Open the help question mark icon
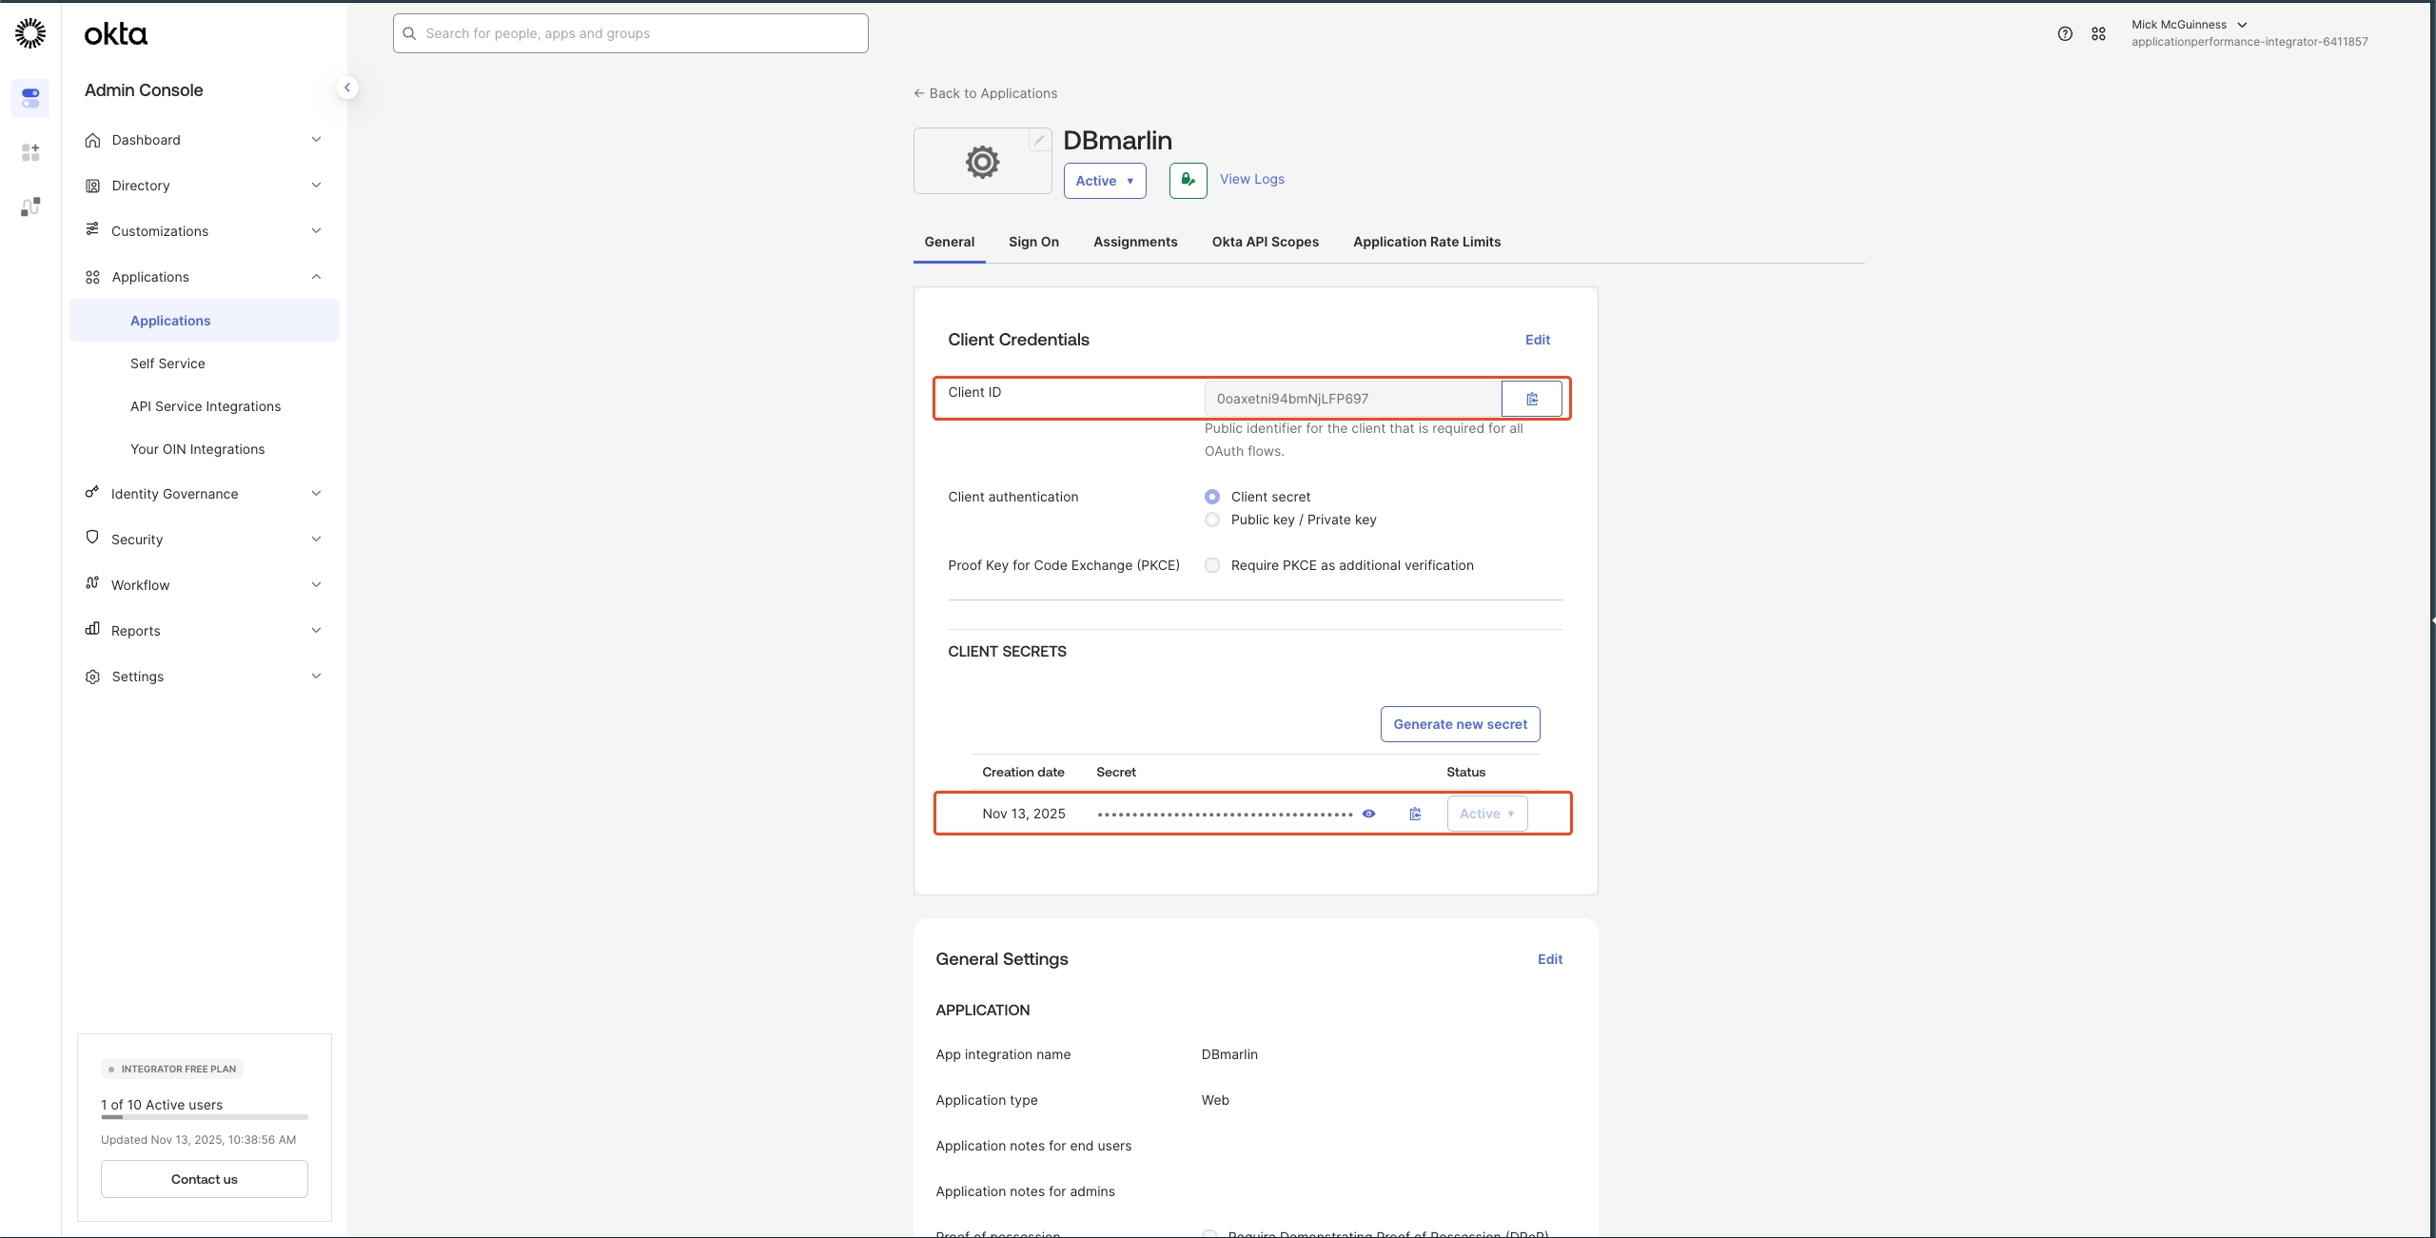Screen dimensions: 2436x1238 coord(2064,33)
